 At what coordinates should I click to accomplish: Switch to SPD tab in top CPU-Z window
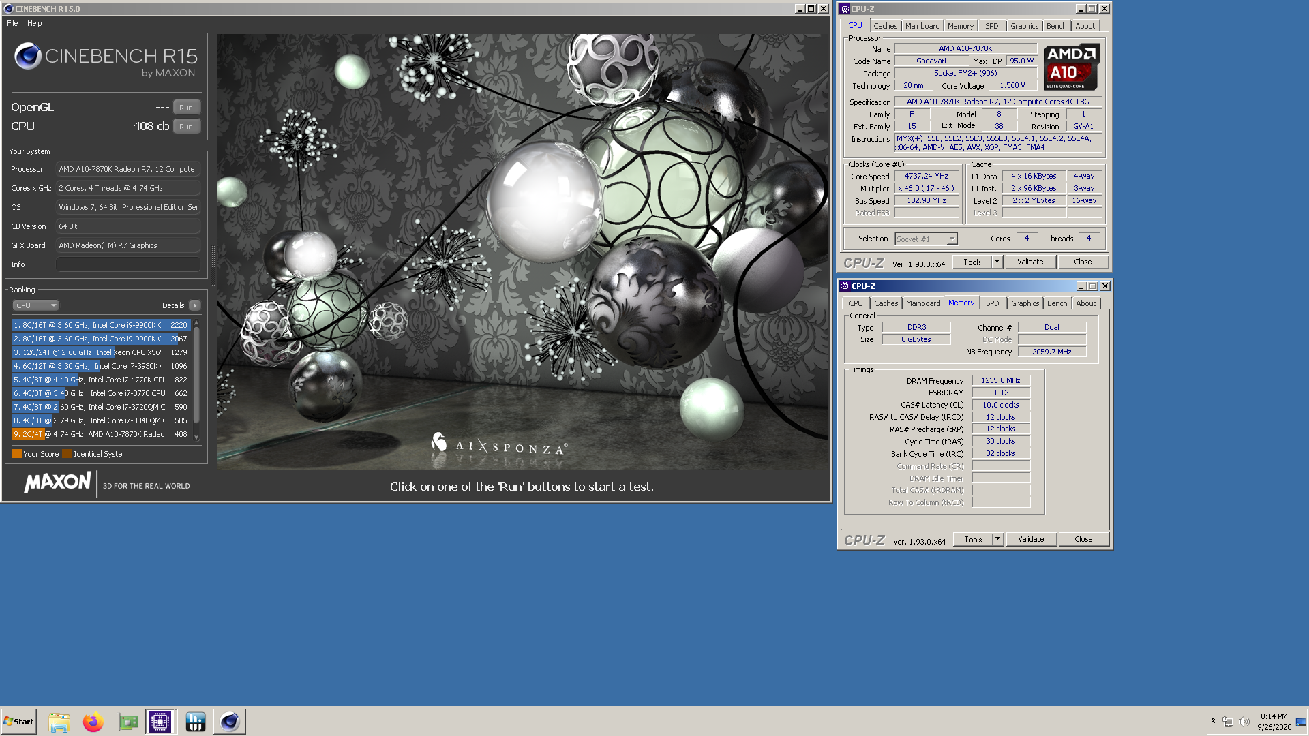click(x=992, y=26)
